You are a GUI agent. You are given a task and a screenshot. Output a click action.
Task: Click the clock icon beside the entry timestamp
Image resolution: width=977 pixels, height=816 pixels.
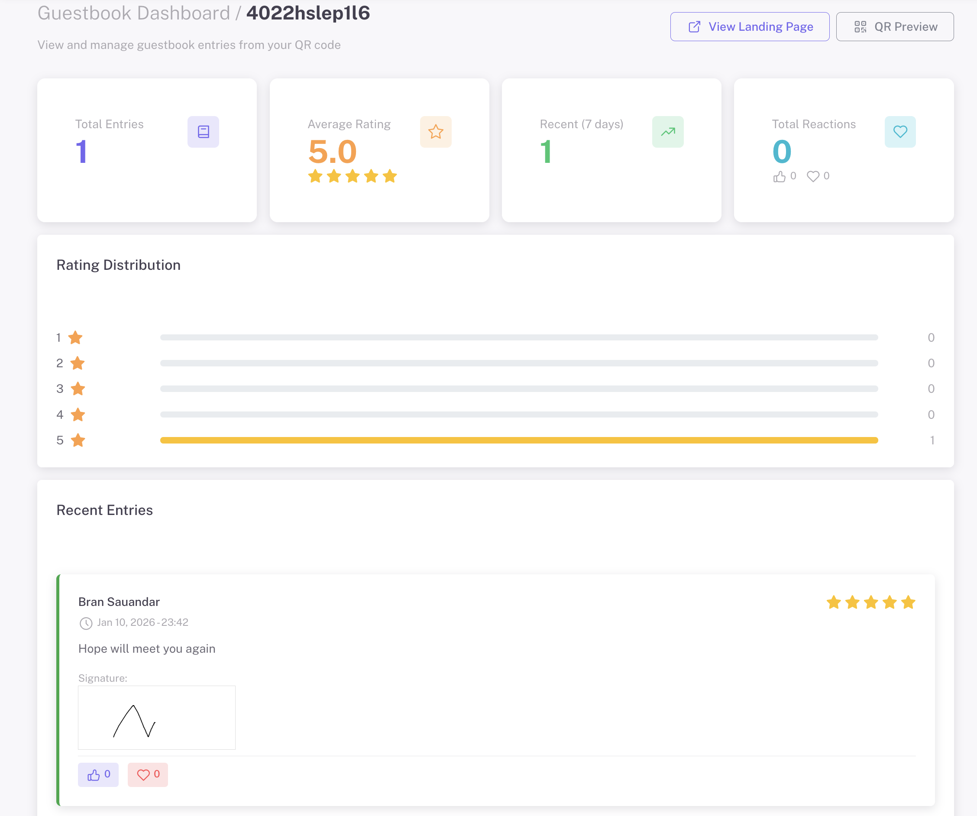point(86,623)
